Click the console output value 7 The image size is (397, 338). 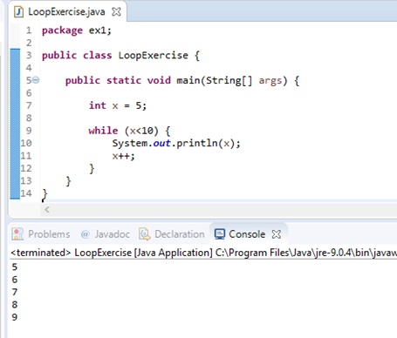[15, 292]
